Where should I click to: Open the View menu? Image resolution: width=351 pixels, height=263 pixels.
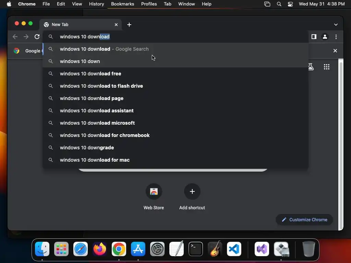77,4
